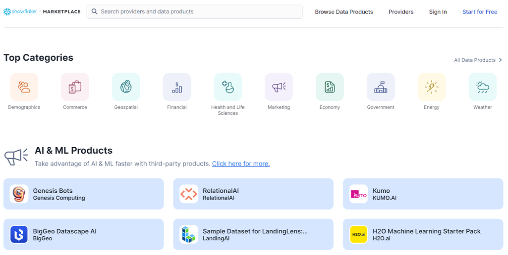
Task: Click the H2O.ai provider name text
Action: (x=382, y=239)
